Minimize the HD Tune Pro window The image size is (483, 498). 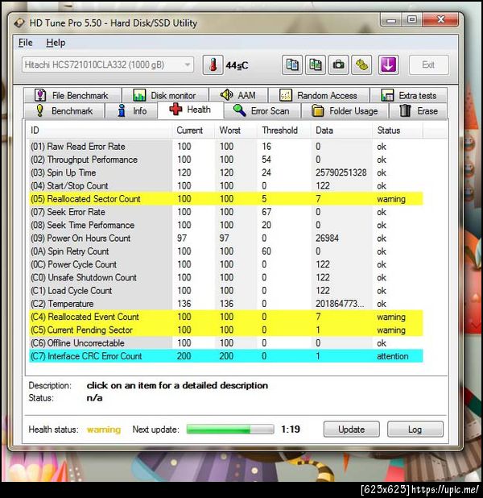point(391,20)
